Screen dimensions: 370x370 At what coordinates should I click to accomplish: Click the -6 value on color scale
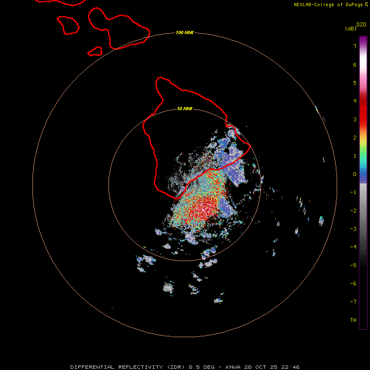coord(353,283)
